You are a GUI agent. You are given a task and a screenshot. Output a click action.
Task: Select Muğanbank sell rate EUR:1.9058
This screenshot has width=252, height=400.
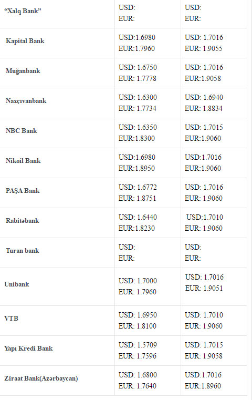coord(203,78)
